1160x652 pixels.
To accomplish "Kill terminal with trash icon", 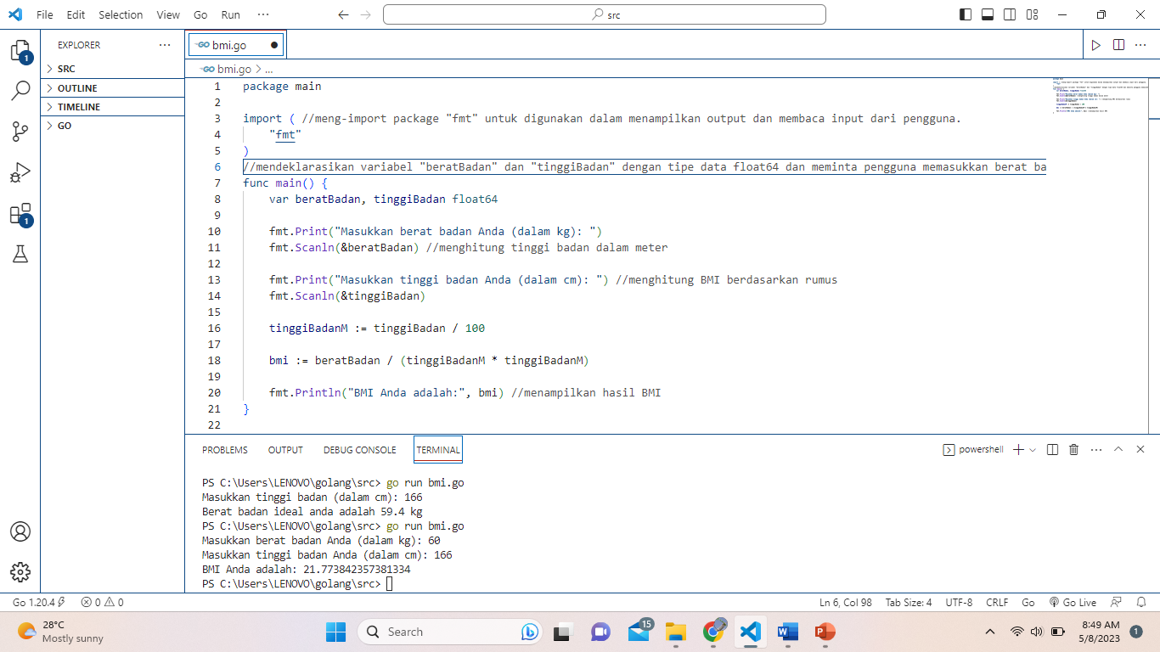I will coord(1074,450).
